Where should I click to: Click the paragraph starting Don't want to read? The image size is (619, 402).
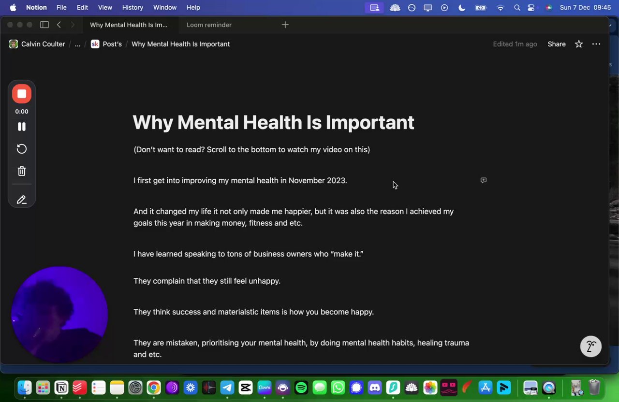pyautogui.click(x=251, y=149)
